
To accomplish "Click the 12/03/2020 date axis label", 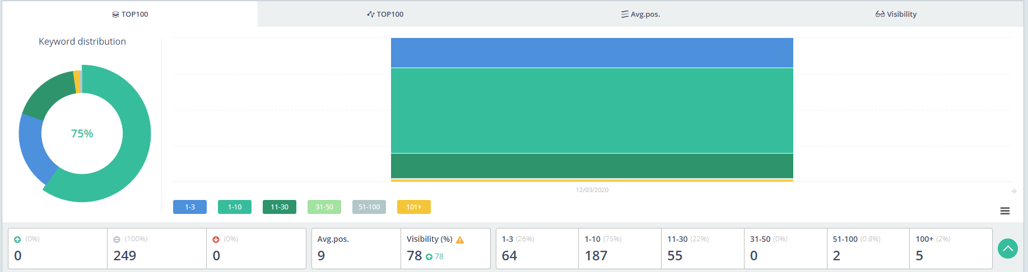I will (592, 190).
